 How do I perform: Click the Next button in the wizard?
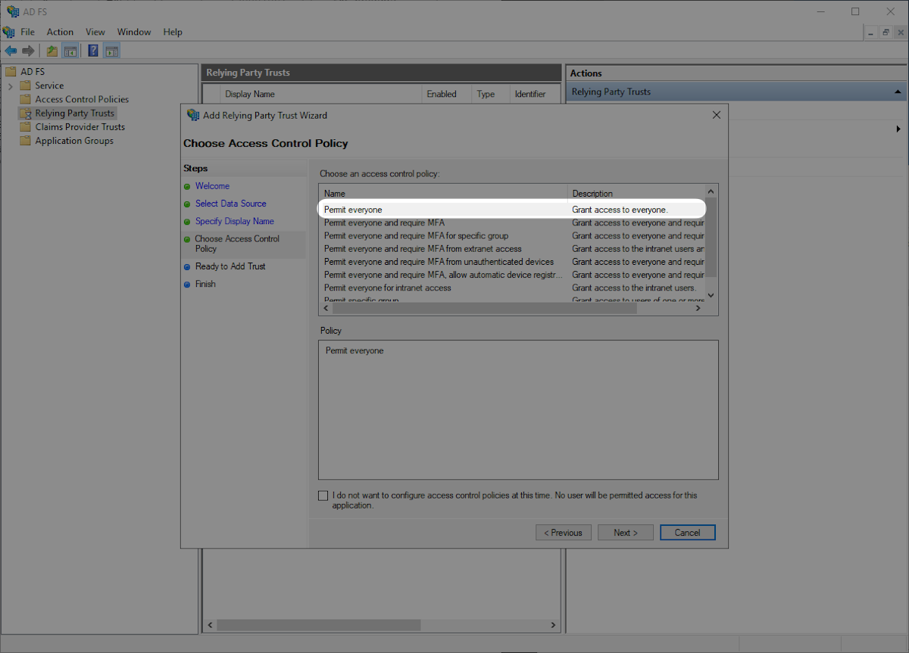pos(625,532)
